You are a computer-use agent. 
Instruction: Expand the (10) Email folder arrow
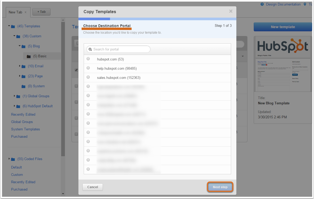[x=20, y=66]
